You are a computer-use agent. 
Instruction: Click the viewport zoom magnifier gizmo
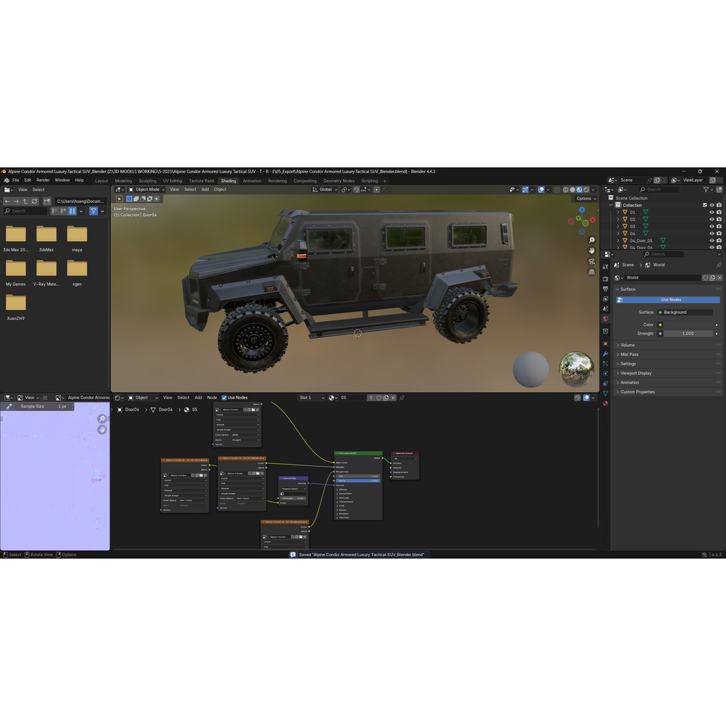click(x=592, y=240)
